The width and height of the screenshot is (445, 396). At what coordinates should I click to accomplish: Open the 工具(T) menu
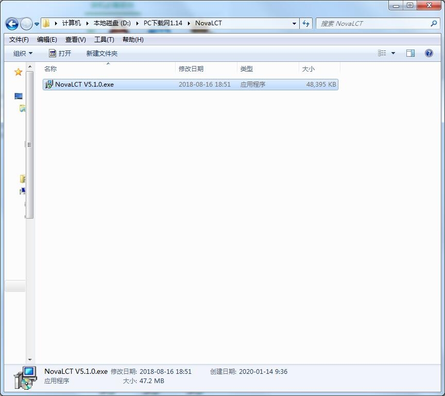coord(104,40)
